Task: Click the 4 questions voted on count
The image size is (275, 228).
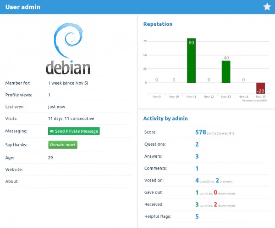Action: point(197,181)
